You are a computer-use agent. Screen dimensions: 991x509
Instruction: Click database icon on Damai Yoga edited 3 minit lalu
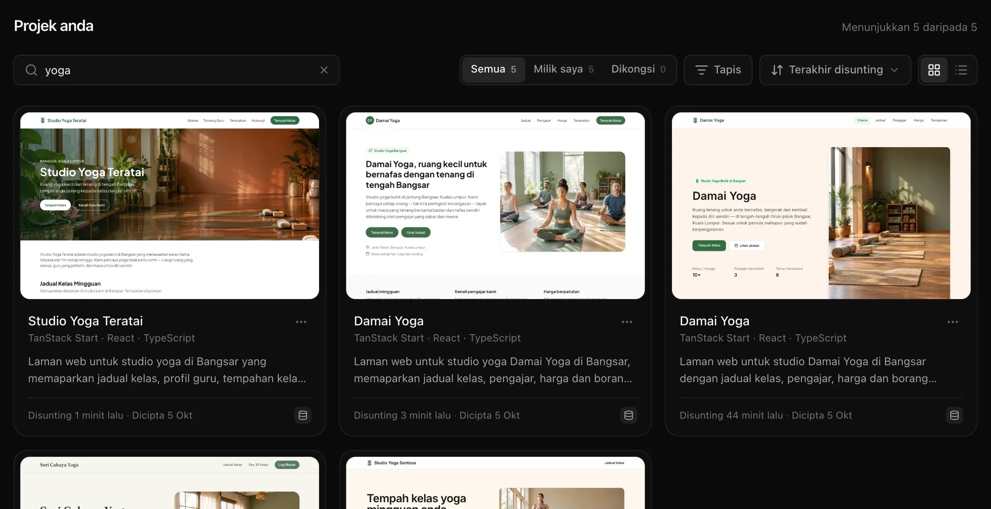[x=629, y=415]
